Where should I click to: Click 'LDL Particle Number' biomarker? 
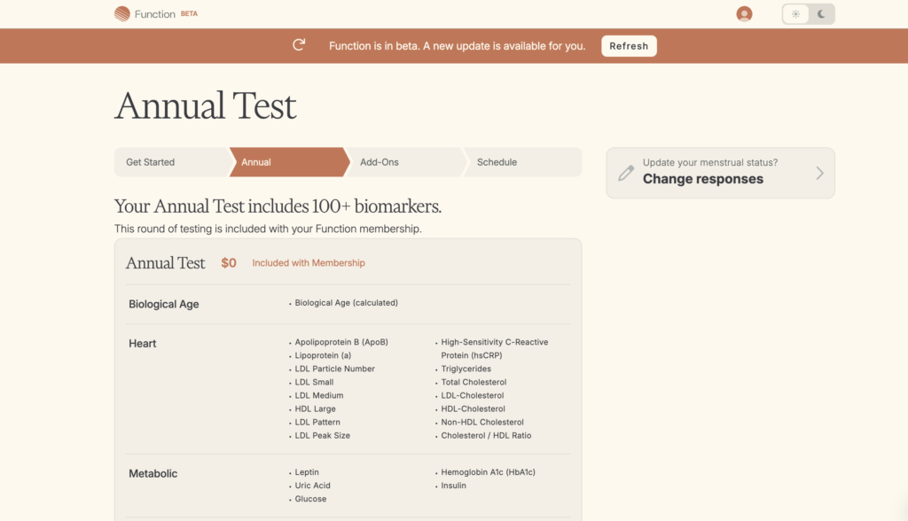334,369
